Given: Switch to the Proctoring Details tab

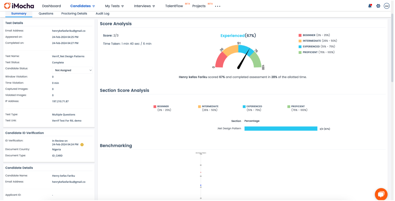Looking at the screenshot, I should point(74,13).
